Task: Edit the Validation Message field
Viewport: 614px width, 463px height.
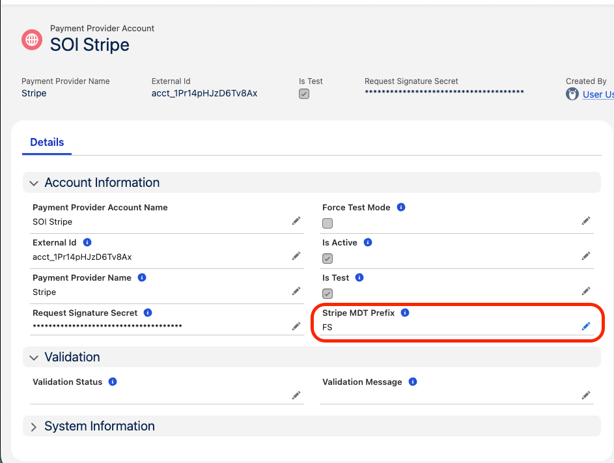Action: pos(586,395)
